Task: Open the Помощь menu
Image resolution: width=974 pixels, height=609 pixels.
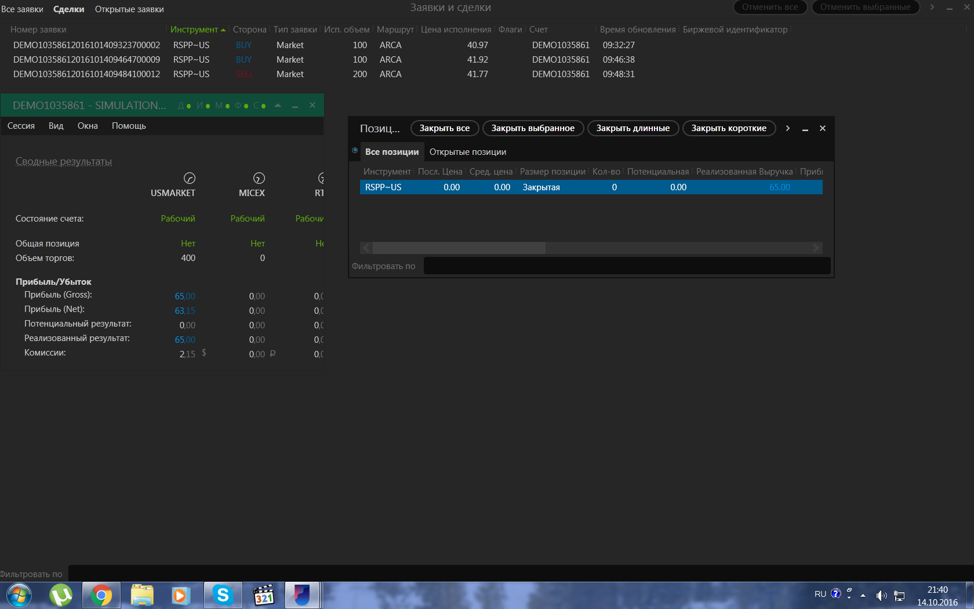Action: pyautogui.click(x=129, y=126)
